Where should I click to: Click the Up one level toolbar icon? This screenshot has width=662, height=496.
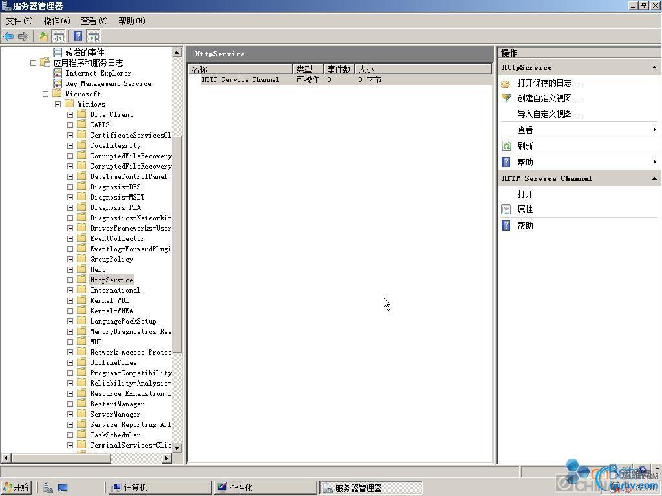pyautogui.click(x=43, y=36)
